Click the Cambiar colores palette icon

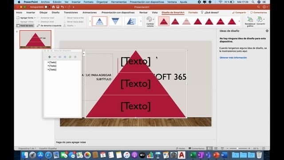149,19
